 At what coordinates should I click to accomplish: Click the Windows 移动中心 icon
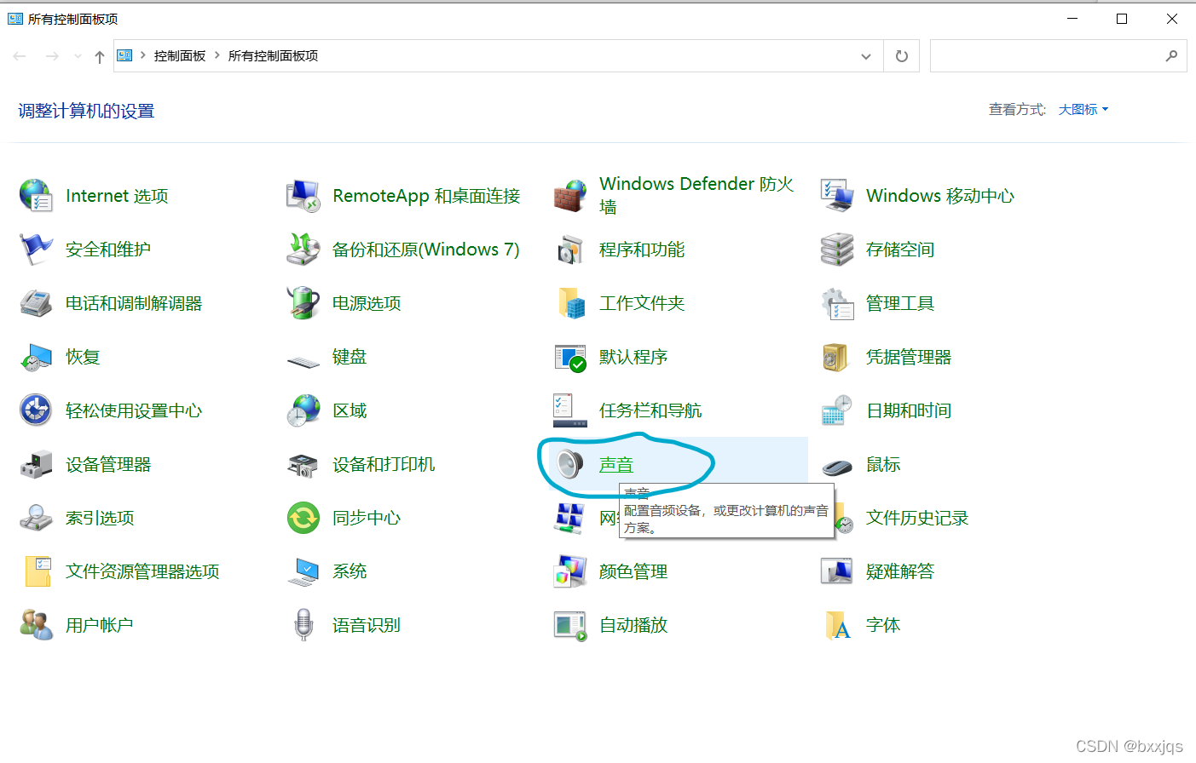[x=837, y=196]
